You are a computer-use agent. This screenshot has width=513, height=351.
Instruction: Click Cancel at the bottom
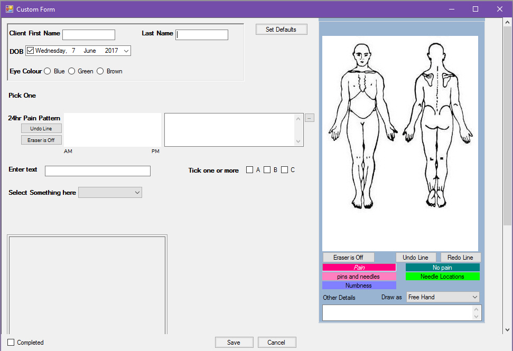coord(276,343)
